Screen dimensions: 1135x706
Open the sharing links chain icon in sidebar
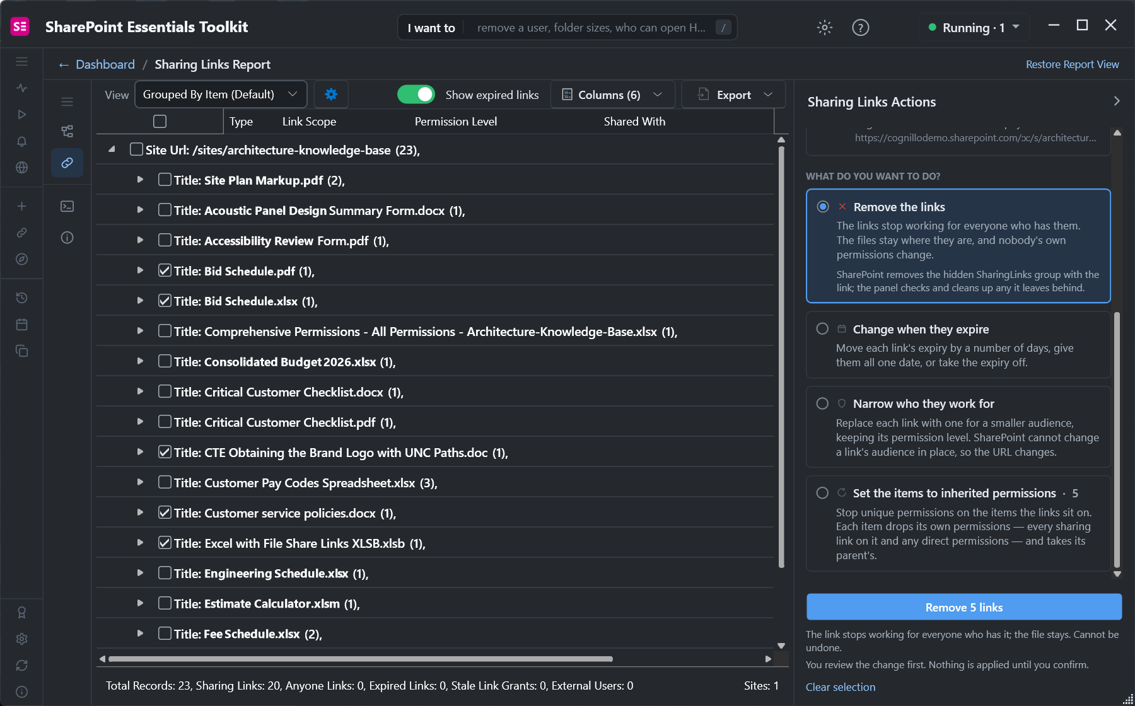coord(67,163)
